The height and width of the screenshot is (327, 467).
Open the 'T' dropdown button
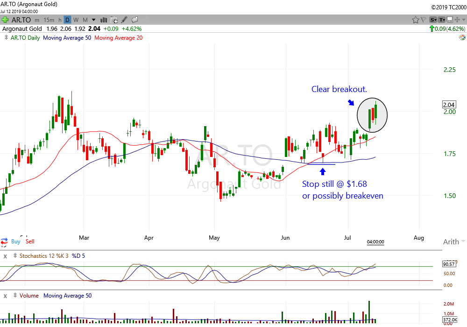442,20
